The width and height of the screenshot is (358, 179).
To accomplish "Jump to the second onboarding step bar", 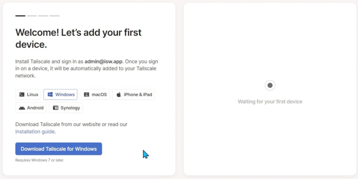I will (x=32, y=16).
